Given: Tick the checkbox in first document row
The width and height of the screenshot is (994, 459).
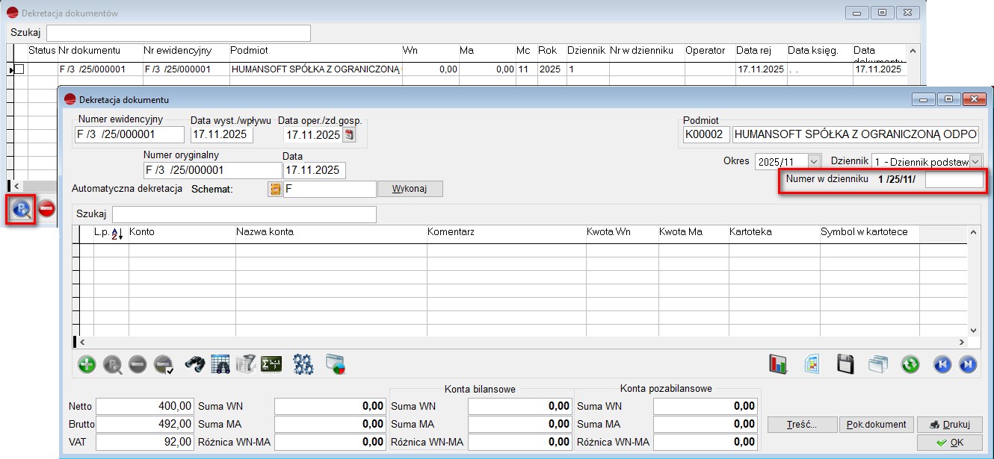Looking at the screenshot, I should [20, 69].
